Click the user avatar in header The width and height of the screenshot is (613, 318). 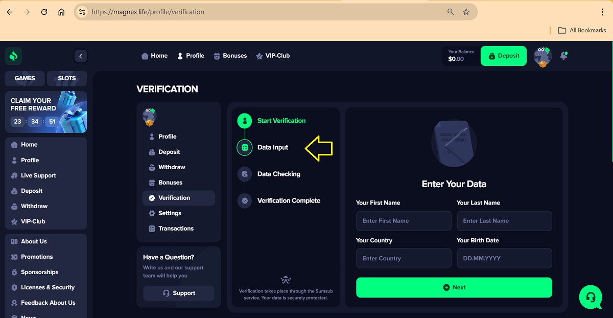coord(542,56)
